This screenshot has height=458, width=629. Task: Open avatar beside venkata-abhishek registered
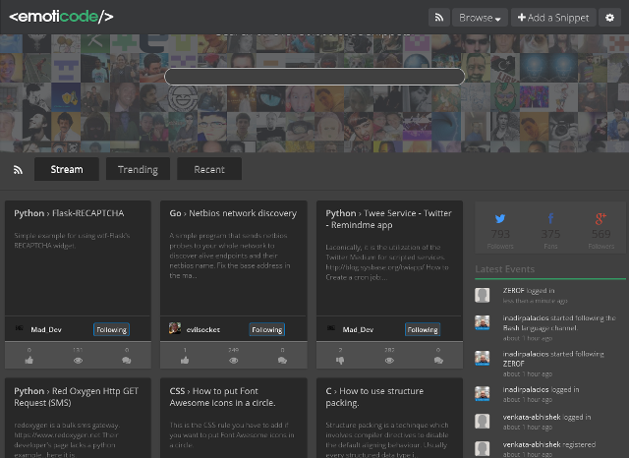[483, 449]
